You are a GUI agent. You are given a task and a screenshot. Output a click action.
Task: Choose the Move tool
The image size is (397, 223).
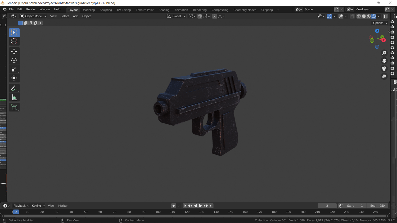tap(14, 51)
